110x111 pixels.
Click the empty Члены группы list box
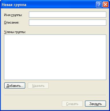click(x=55, y=57)
